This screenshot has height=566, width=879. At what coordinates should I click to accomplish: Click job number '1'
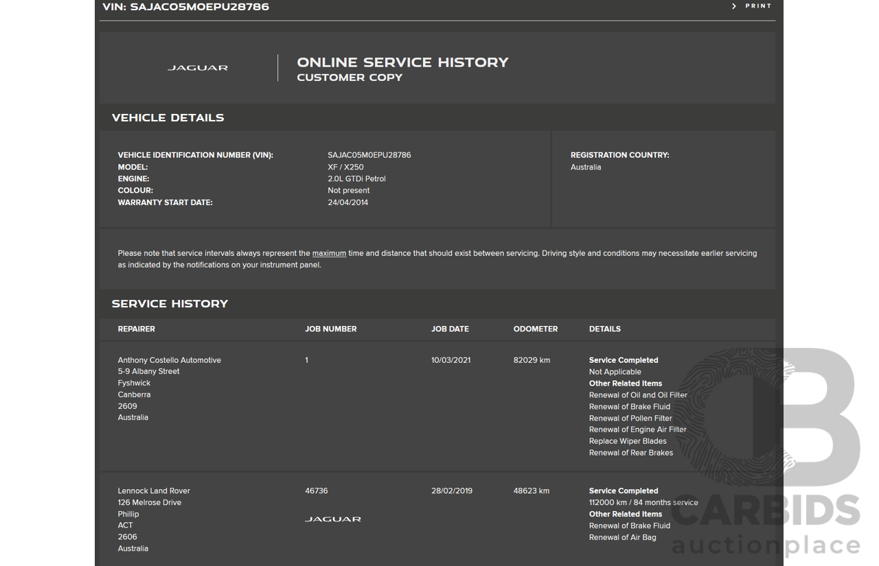307,360
